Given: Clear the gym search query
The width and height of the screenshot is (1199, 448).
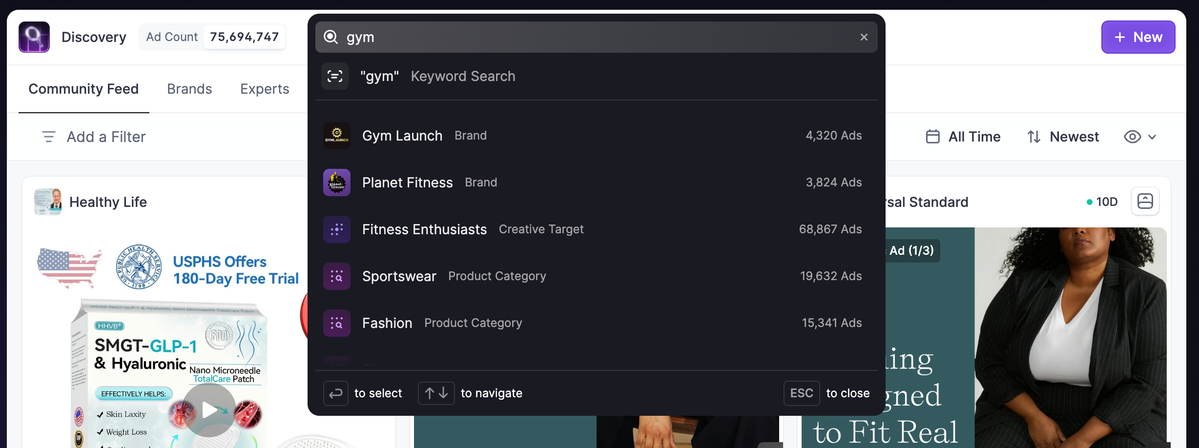Looking at the screenshot, I should (864, 37).
